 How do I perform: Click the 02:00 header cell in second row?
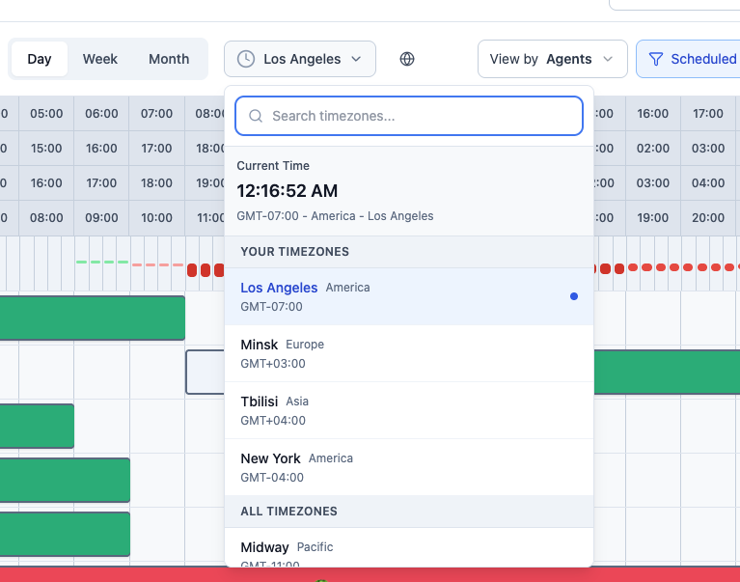[653, 149]
